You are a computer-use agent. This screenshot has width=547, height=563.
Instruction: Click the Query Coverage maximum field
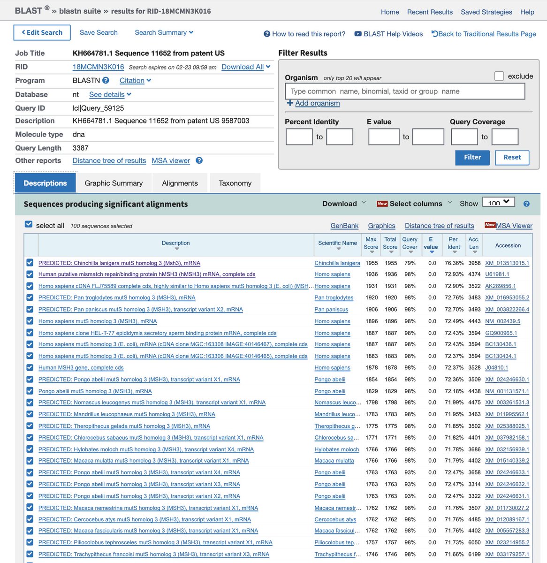(x=505, y=137)
